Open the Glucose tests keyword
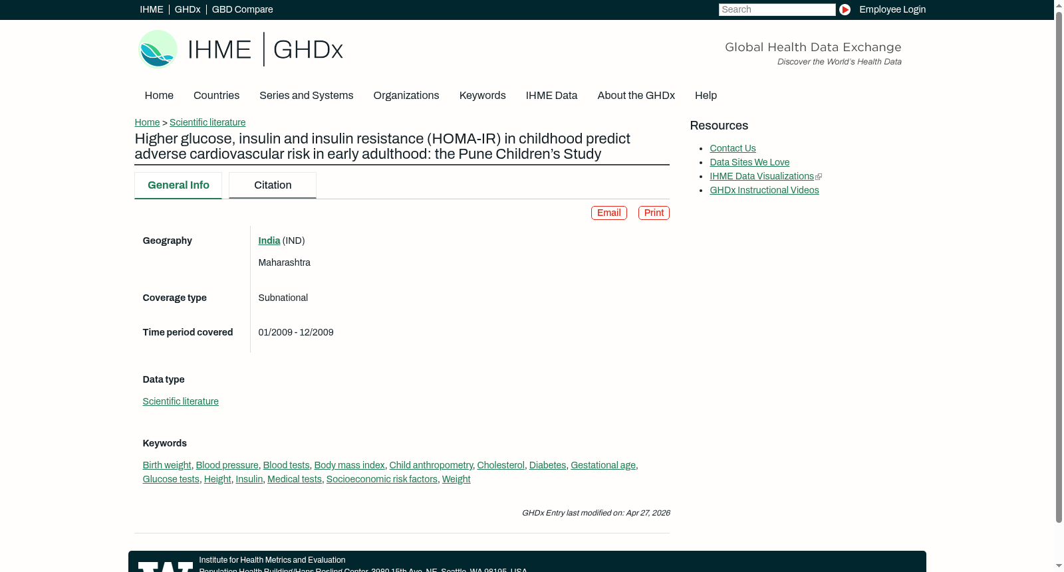 coord(171,479)
